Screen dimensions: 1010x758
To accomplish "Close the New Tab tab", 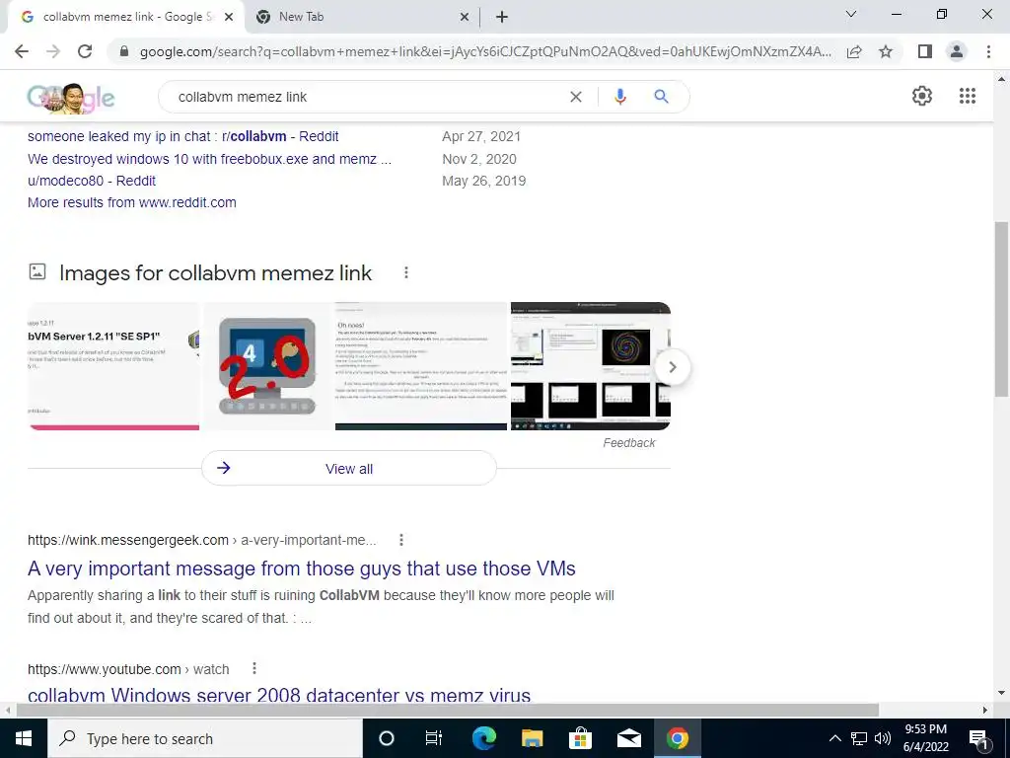I will pos(465,18).
